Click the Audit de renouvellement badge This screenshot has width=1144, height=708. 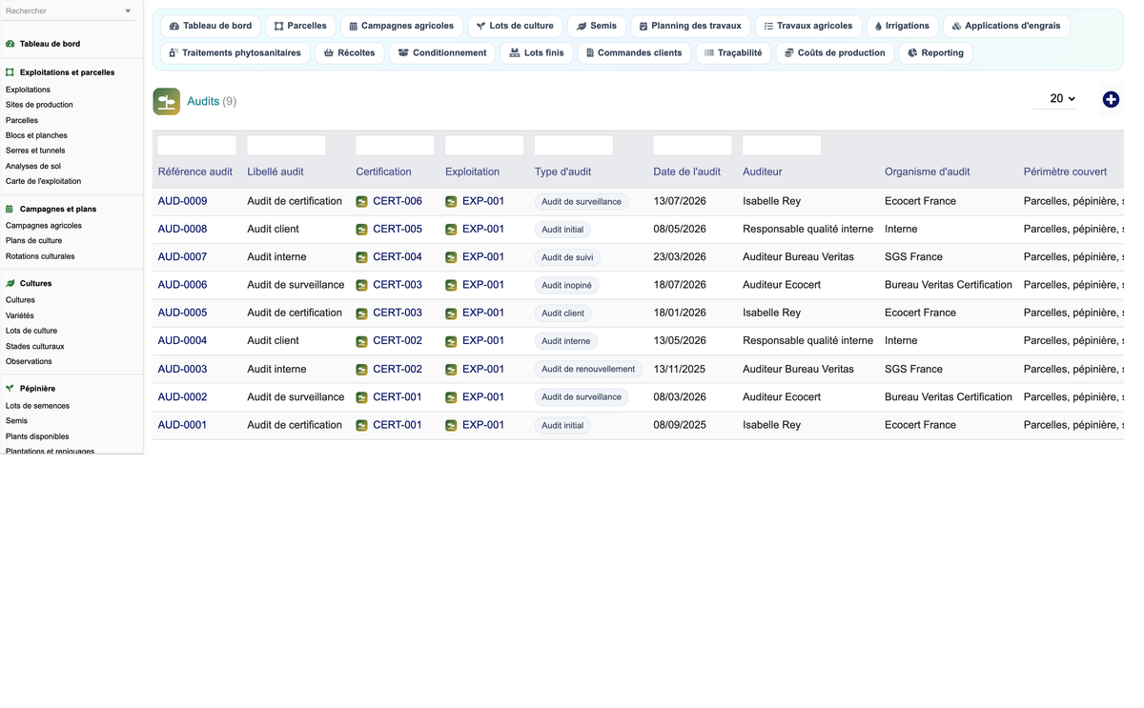point(588,369)
